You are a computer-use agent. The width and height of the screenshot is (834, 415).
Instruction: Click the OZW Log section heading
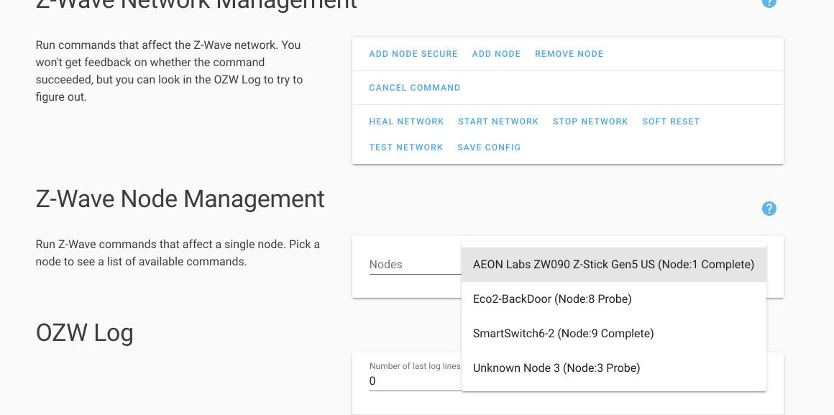pyautogui.click(x=84, y=332)
